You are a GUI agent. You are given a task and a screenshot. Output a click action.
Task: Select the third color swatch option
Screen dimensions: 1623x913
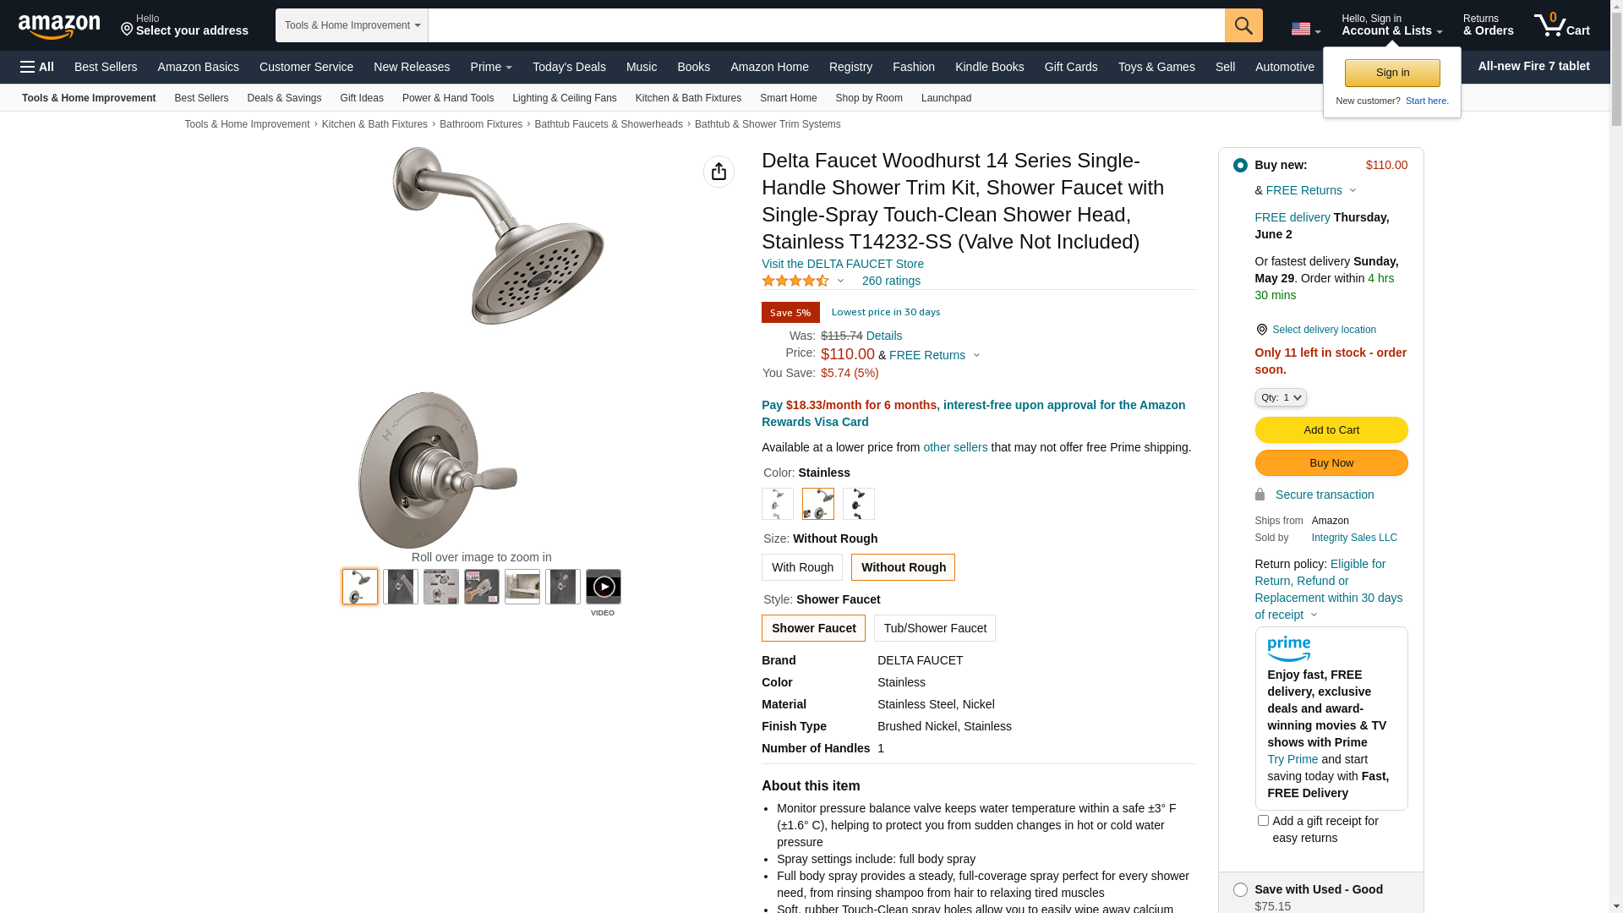(859, 504)
